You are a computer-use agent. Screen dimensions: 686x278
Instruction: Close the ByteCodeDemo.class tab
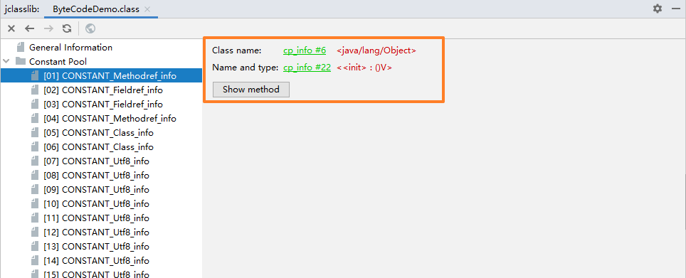[147, 9]
